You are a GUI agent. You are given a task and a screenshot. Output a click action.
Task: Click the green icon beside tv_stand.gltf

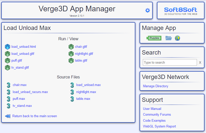[x=8, y=68]
